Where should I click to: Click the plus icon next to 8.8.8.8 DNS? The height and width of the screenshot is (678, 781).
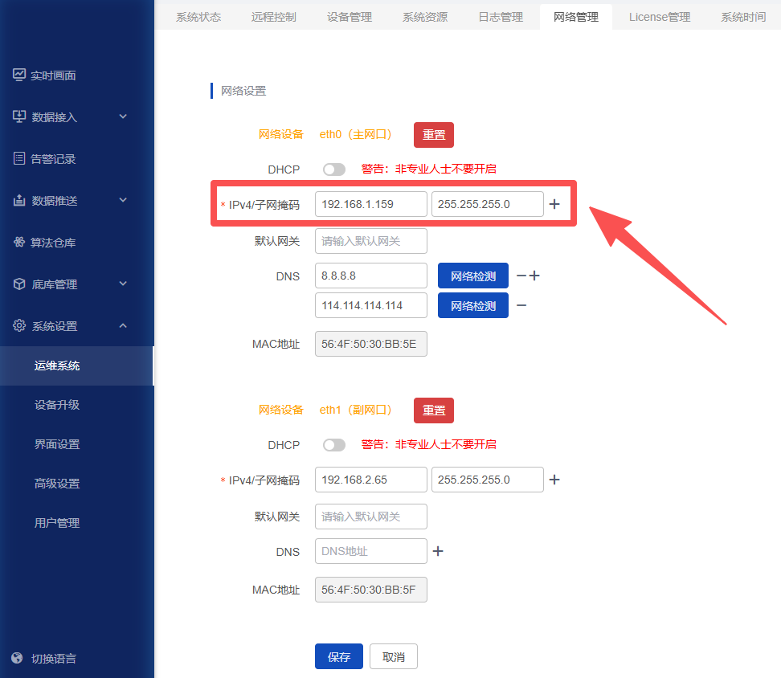click(534, 276)
